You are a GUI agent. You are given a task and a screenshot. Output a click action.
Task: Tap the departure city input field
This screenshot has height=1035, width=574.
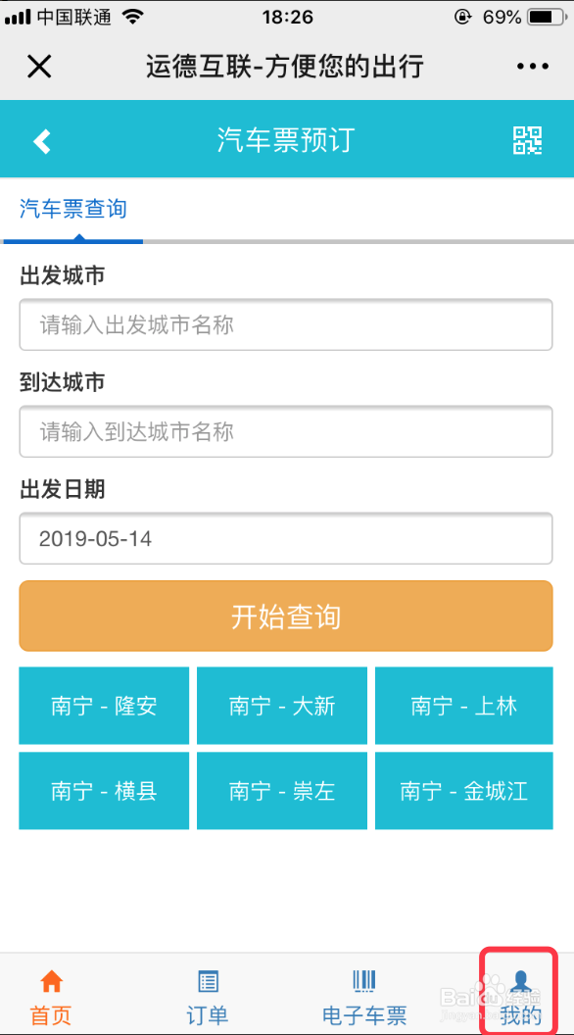tap(285, 324)
